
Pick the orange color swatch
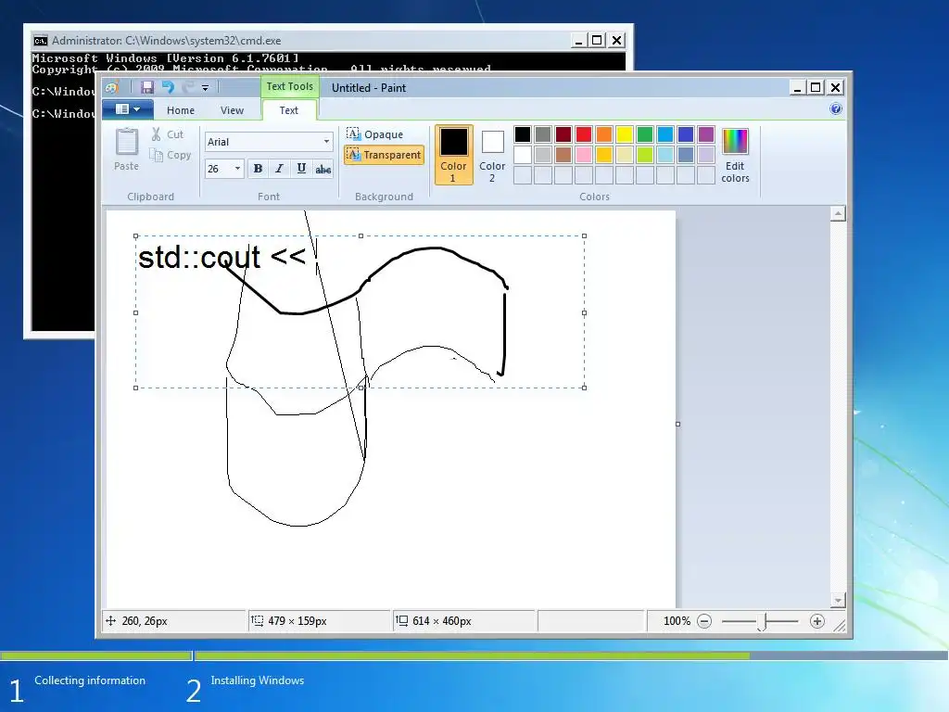click(x=604, y=134)
